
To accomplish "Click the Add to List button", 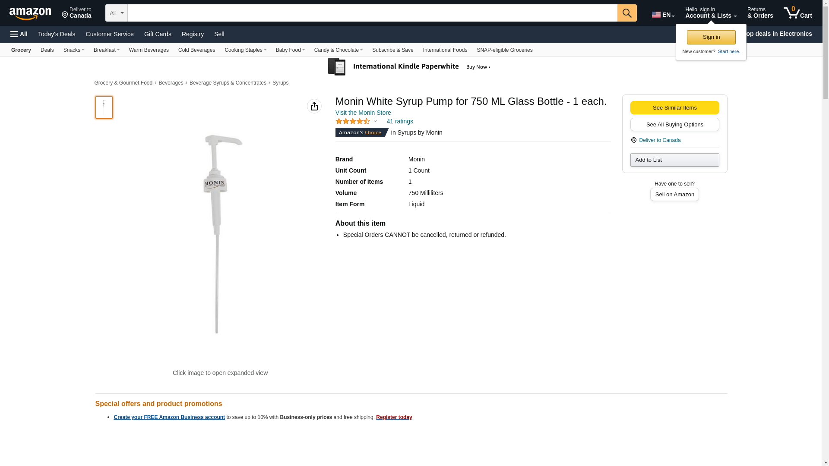I will 674,160.
